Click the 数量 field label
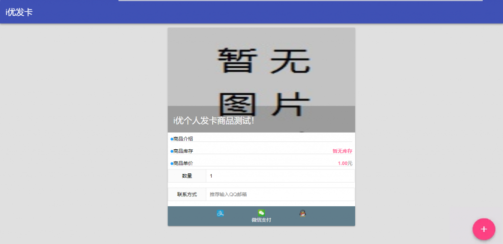 tap(187, 176)
